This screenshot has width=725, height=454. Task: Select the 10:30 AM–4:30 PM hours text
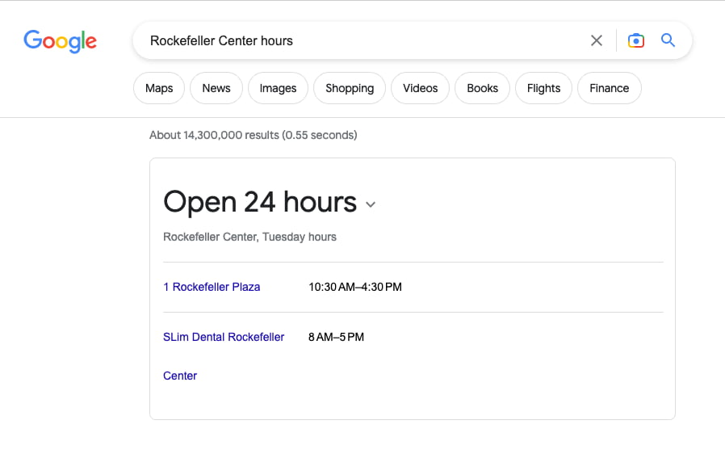click(x=355, y=287)
